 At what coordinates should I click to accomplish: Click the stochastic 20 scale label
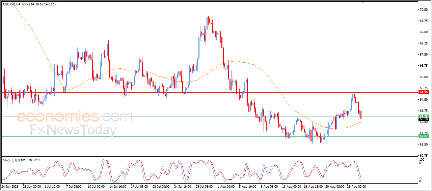tap(421, 178)
